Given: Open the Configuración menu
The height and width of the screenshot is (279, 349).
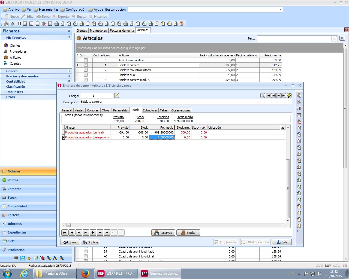Looking at the screenshot, I should coord(73,10).
